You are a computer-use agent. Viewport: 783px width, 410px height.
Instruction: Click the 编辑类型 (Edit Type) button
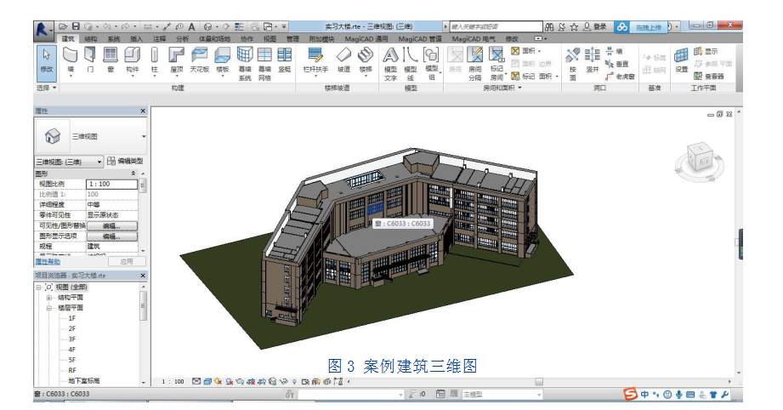125,162
